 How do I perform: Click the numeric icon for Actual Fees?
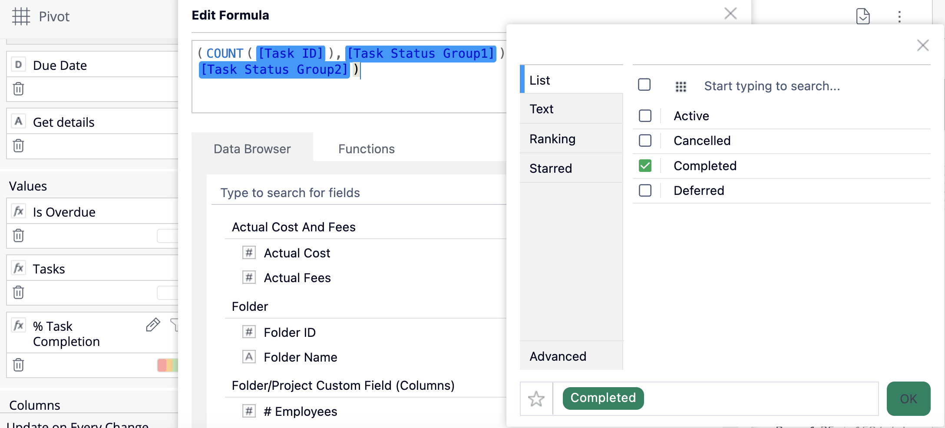click(249, 277)
